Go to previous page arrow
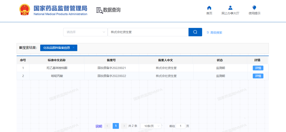This screenshot has width=286, height=132. click(x=108, y=126)
